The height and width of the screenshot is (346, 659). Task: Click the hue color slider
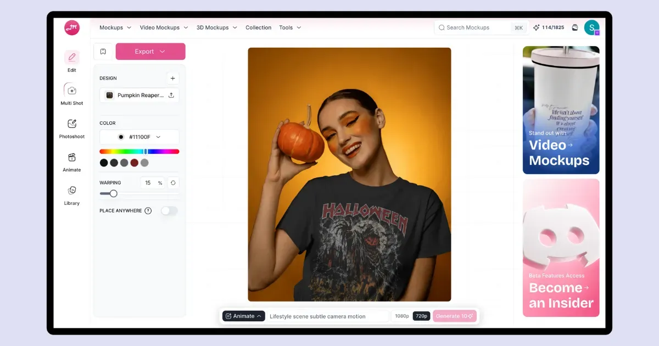coord(139,152)
